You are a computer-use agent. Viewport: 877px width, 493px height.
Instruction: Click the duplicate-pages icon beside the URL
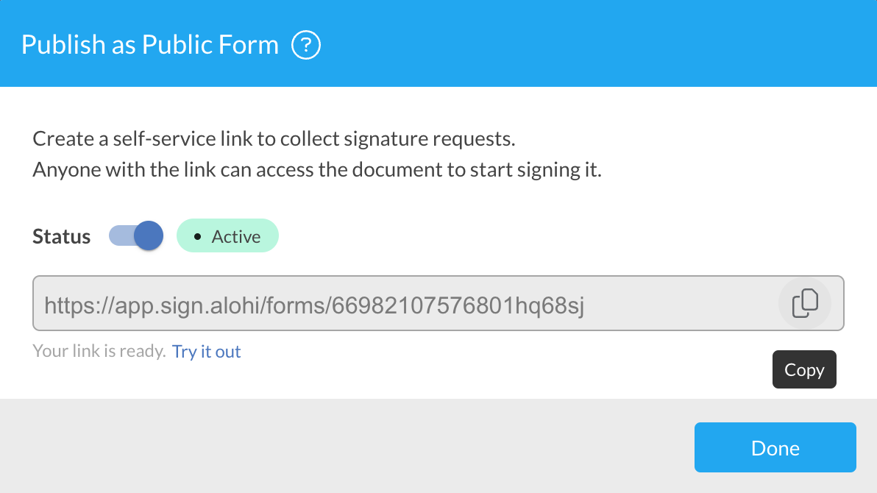coord(804,302)
